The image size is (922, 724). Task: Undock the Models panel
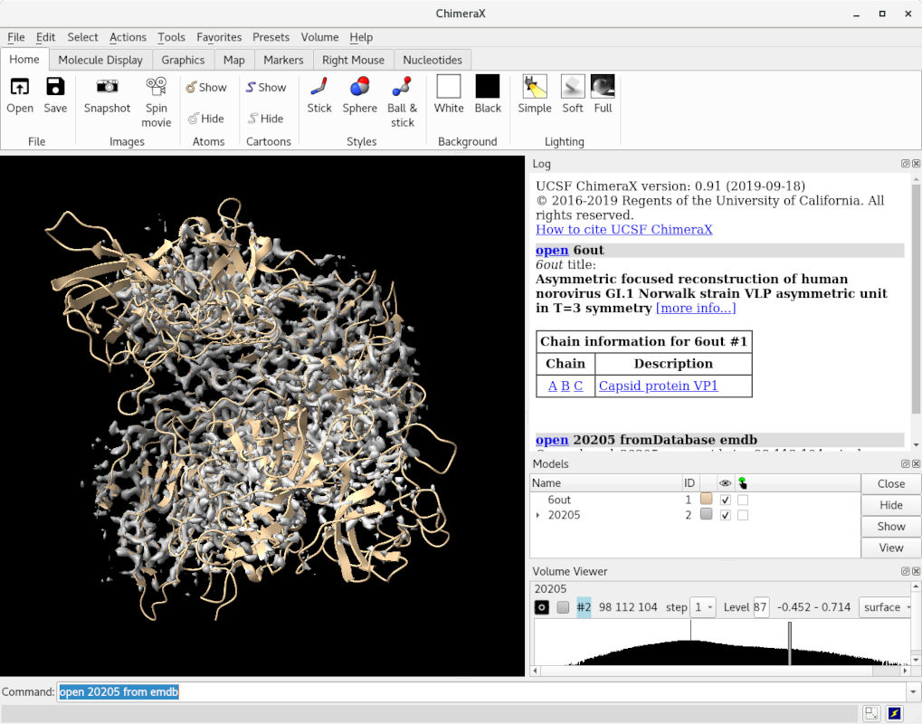point(906,464)
